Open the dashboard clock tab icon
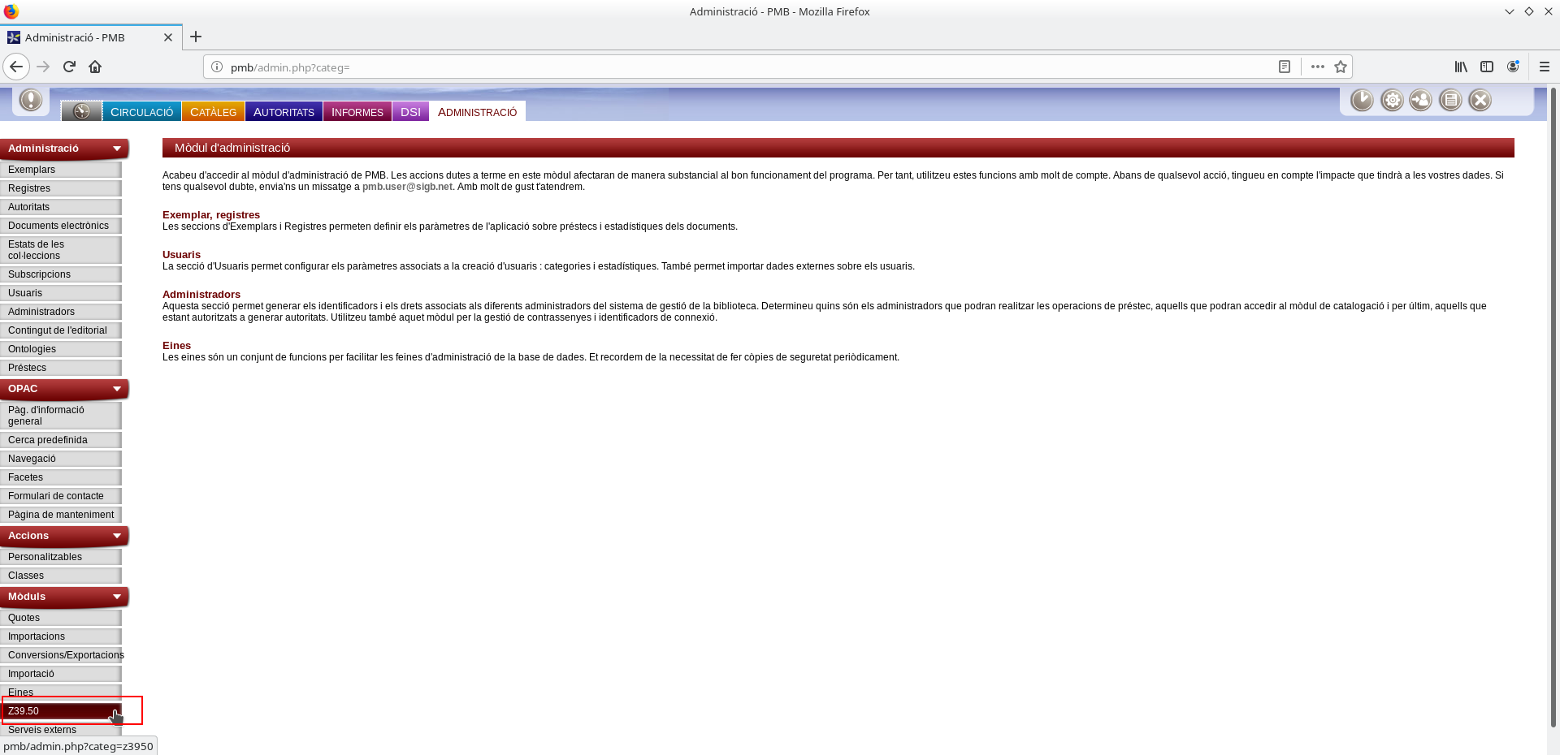 [x=81, y=111]
